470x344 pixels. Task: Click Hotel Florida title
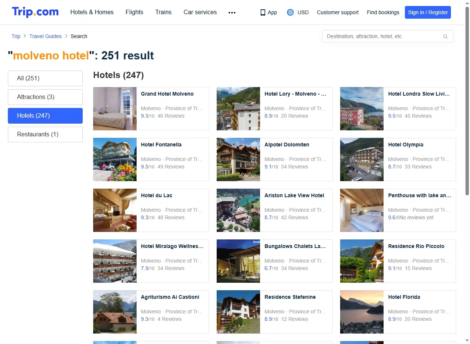pos(404,297)
